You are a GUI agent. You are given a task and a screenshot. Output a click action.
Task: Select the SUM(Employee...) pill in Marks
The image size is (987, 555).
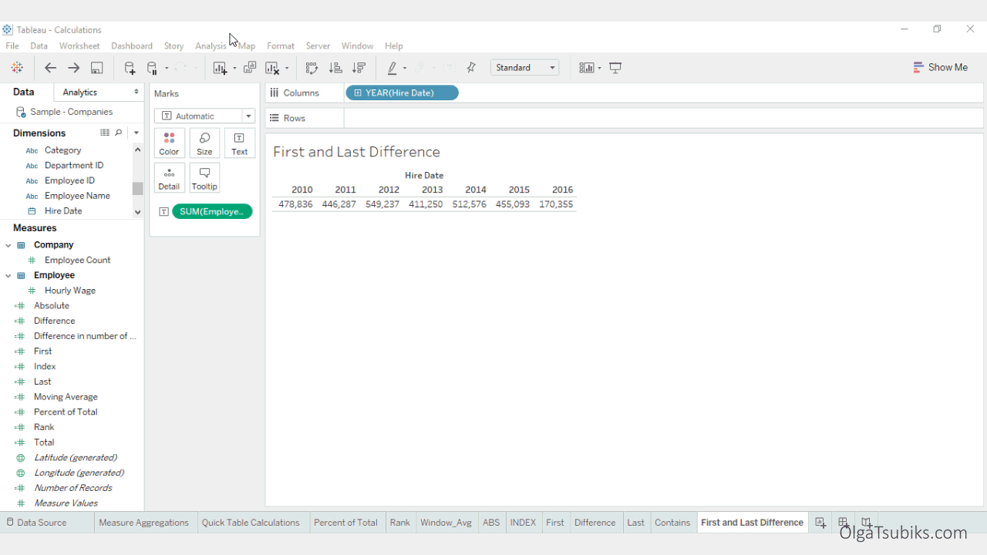point(212,211)
